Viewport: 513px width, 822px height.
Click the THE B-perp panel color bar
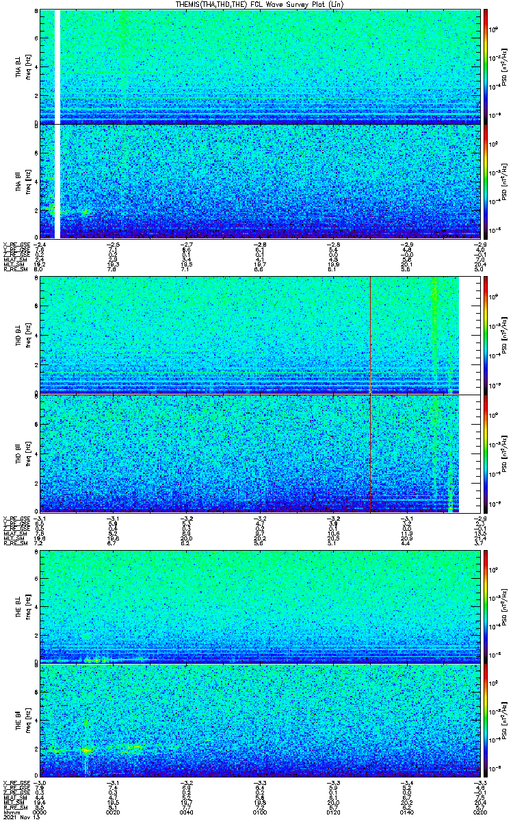click(x=485, y=606)
